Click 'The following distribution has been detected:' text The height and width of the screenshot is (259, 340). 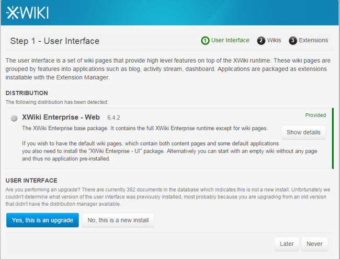point(57,102)
